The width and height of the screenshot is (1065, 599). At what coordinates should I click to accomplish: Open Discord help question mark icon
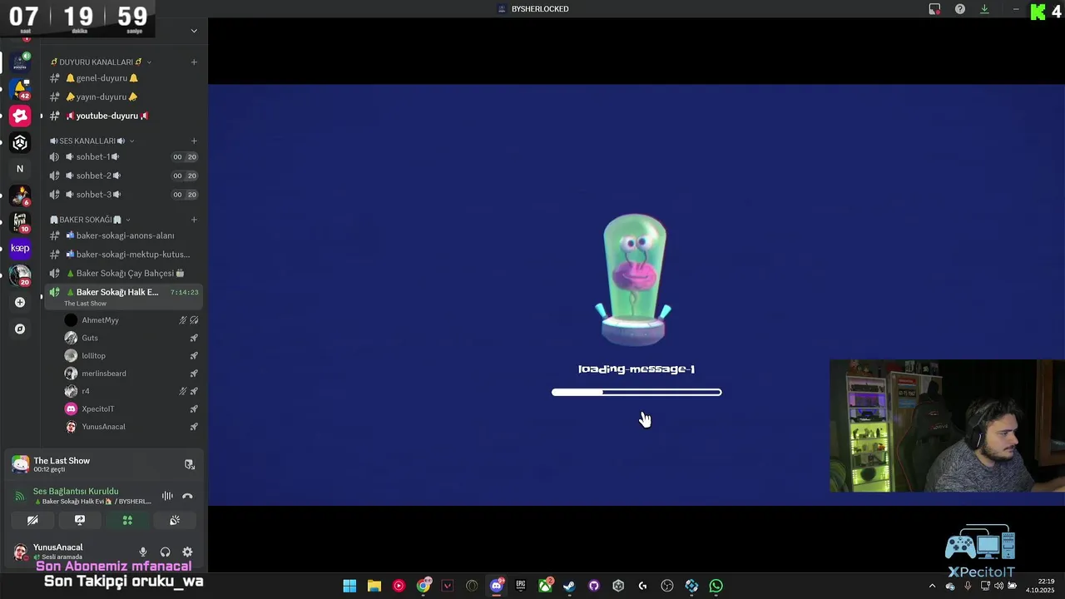click(x=960, y=9)
